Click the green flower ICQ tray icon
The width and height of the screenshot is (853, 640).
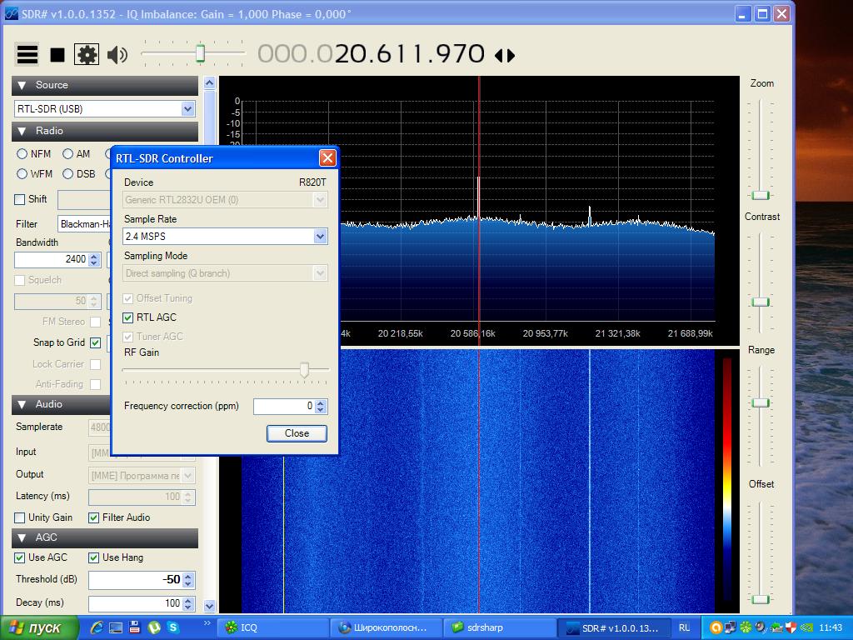pyautogui.click(x=746, y=628)
